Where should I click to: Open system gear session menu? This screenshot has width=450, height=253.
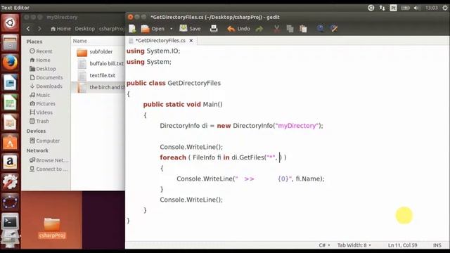click(x=445, y=8)
